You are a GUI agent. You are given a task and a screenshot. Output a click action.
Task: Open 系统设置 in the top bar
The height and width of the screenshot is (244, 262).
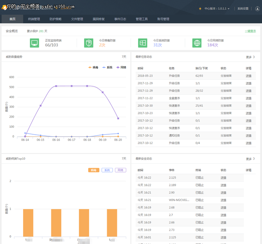(243, 9)
